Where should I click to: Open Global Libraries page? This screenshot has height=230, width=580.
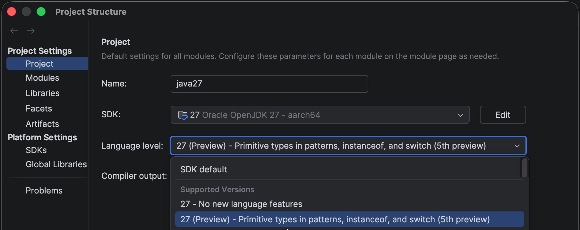pos(56,164)
